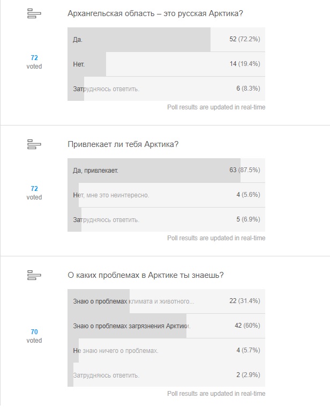
Task: Click '42 (60%)' vote count in third poll
Action: [x=247, y=326]
